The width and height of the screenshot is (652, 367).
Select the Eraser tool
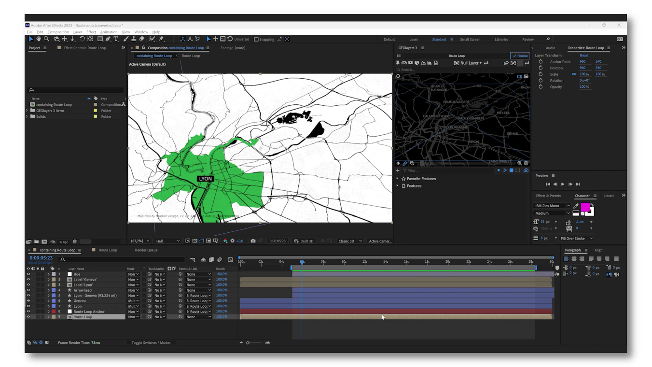pos(142,39)
